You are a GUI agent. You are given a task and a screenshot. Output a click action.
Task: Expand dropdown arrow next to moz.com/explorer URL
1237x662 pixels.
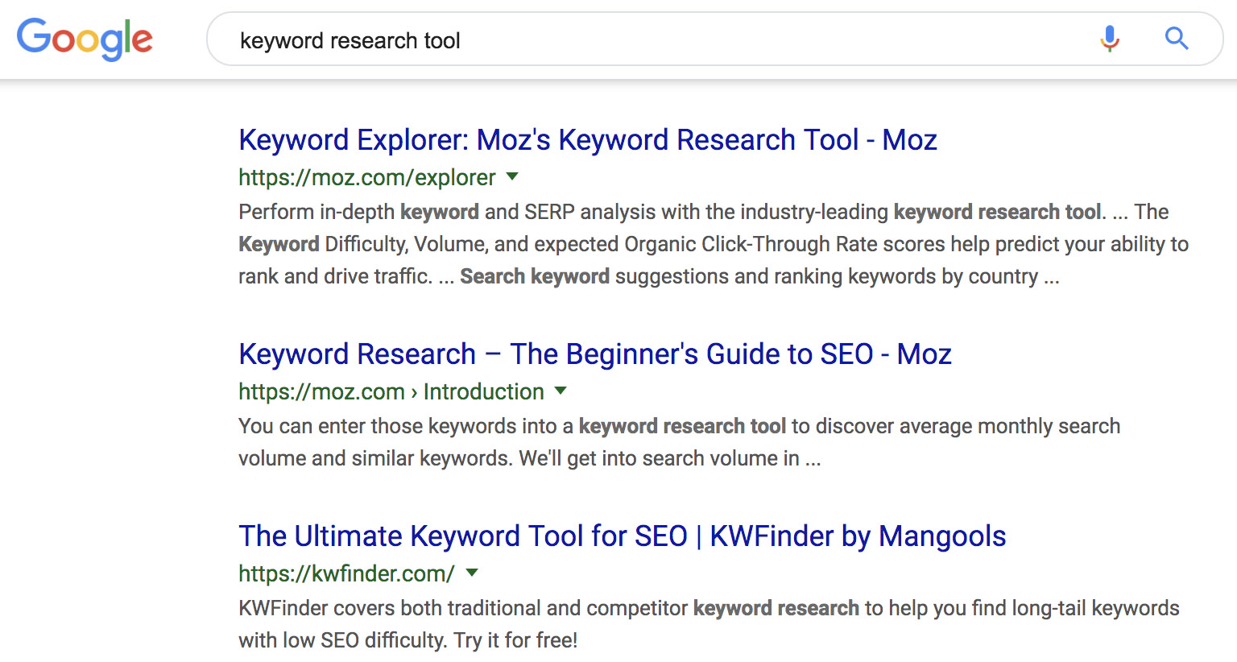click(x=512, y=176)
